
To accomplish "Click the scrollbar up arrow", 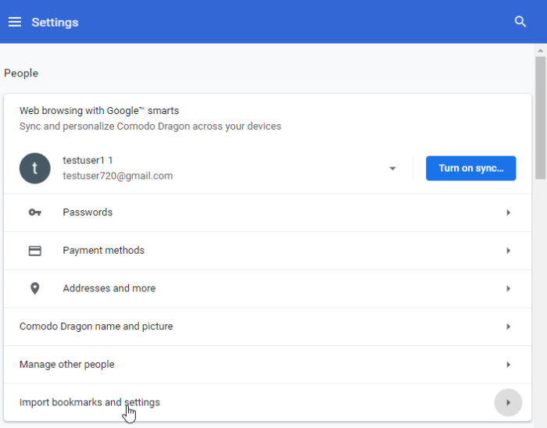I will click(x=541, y=51).
